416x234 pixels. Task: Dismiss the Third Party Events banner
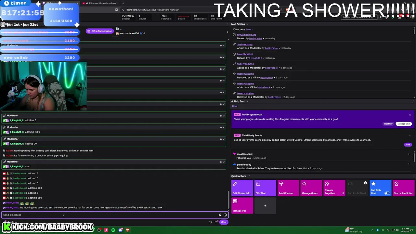pos(410,136)
